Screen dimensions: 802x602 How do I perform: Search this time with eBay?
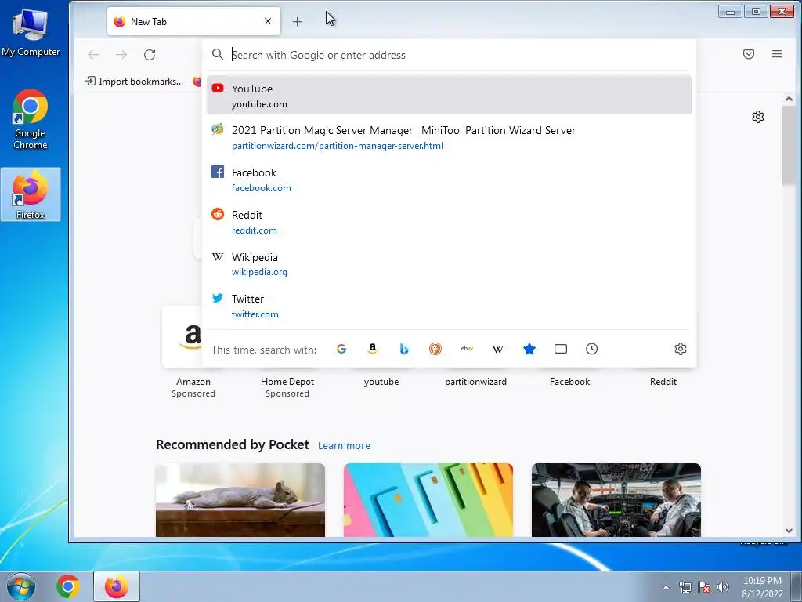pos(467,349)
